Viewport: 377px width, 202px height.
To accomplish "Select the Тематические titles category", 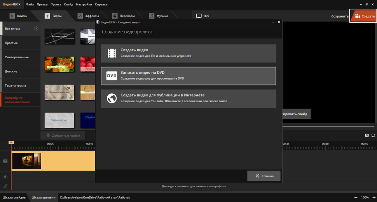I will tap(20, 85).
